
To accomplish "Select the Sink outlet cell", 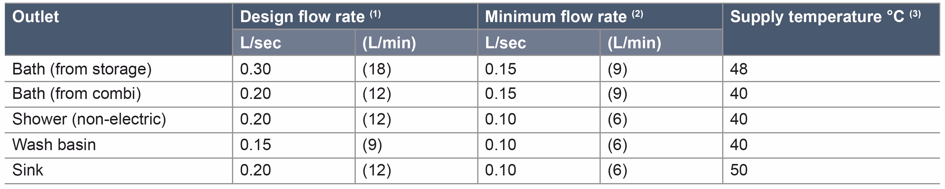I will [28, 170].
